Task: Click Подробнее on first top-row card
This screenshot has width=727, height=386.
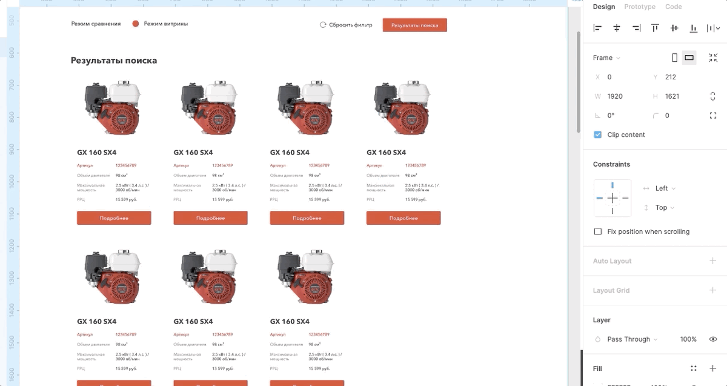Action: [x=114, y=218]
